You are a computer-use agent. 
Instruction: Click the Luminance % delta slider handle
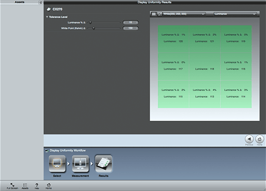pos(90,22)
